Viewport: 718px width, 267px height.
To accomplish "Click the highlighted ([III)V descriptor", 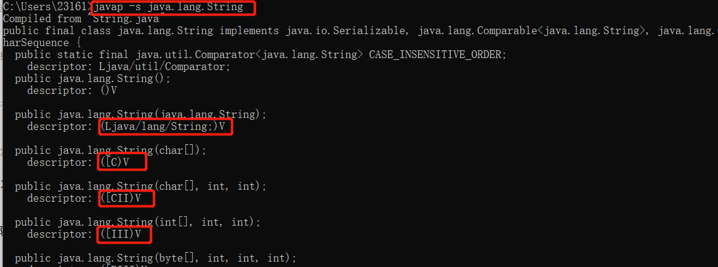I will coord(120,234).
